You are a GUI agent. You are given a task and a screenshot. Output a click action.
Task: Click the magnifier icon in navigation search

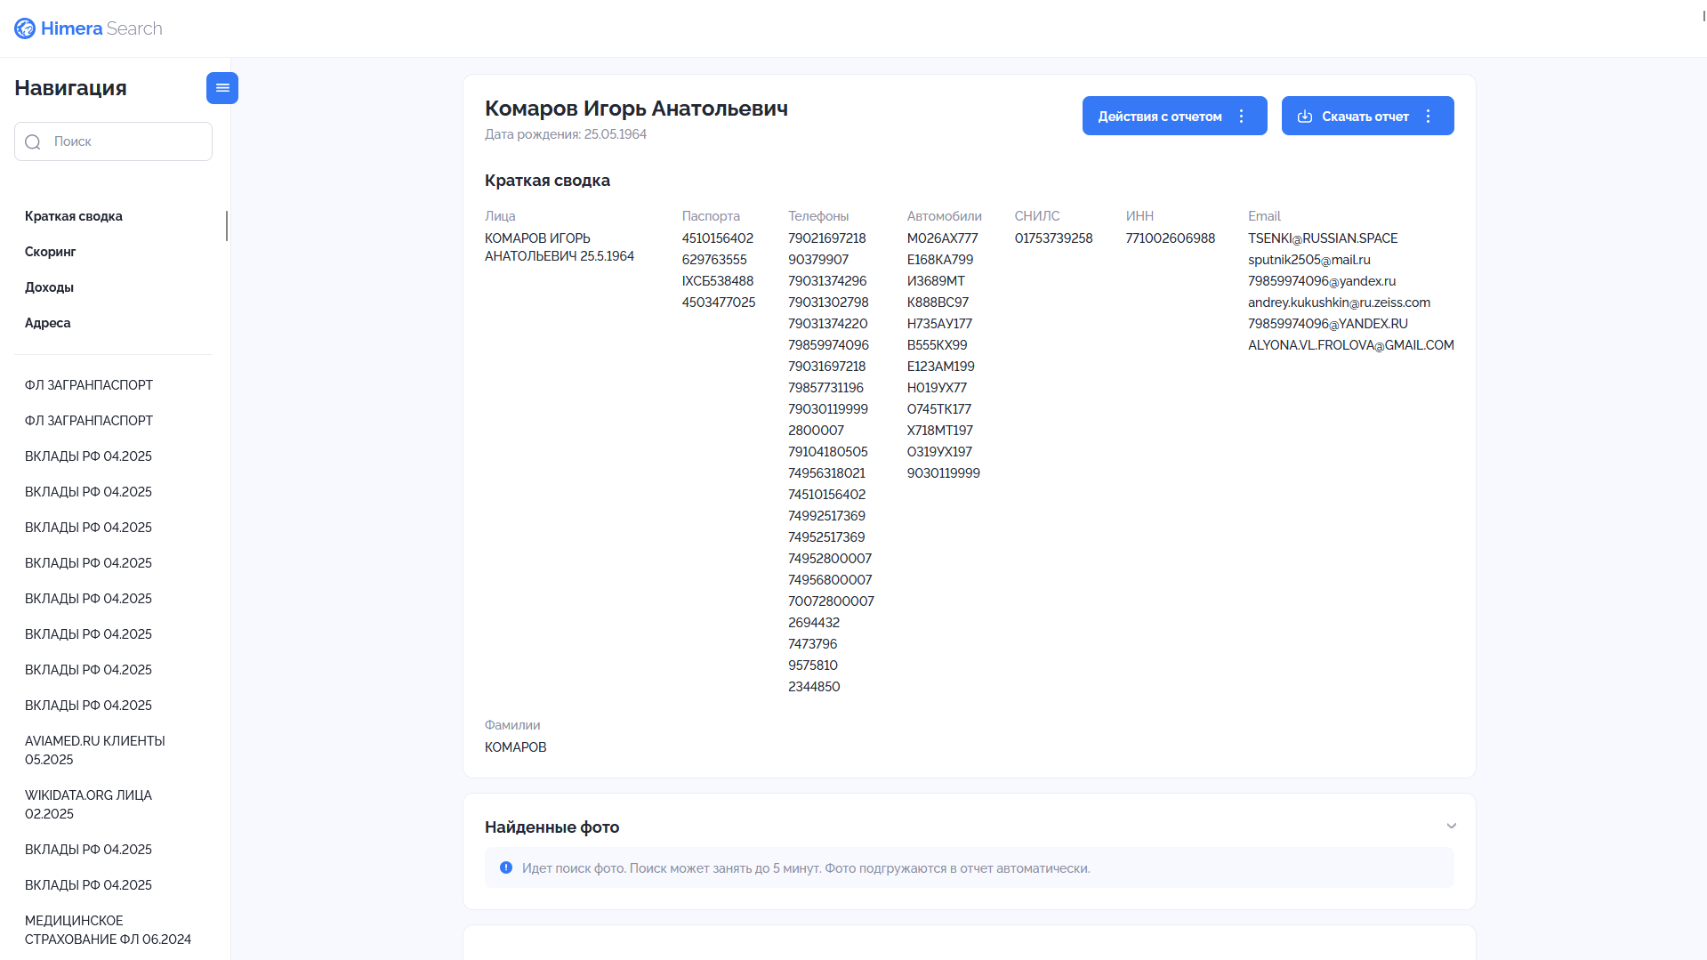[x=33, y=142]
